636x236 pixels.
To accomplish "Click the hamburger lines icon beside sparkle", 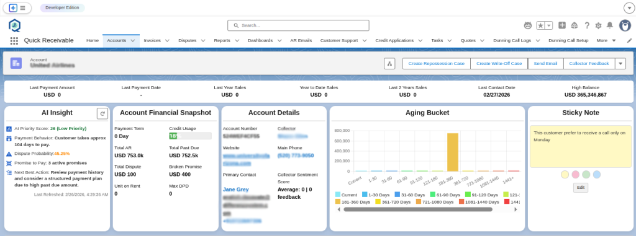I will point(23,7).
